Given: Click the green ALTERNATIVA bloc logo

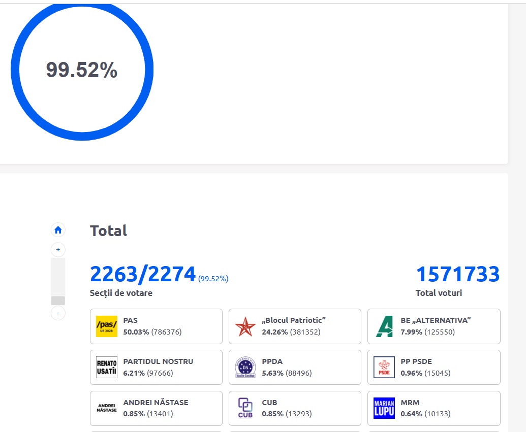Looking at the screenshot, I should [x=384, y=326].
